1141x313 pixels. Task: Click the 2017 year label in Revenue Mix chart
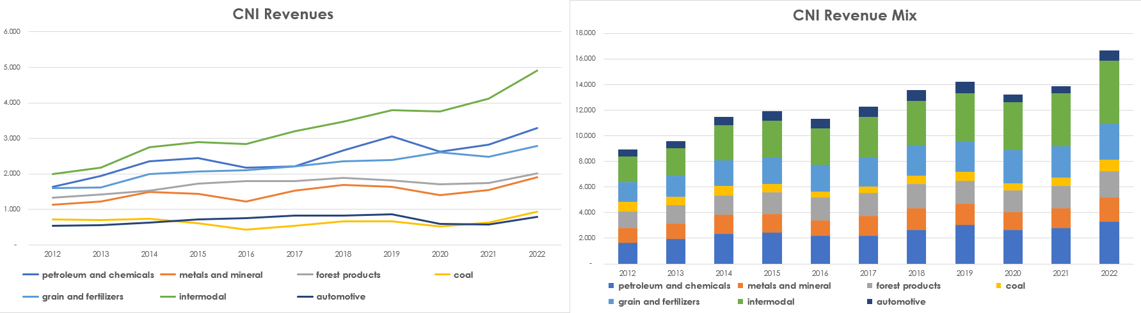[x=868, y=273]
